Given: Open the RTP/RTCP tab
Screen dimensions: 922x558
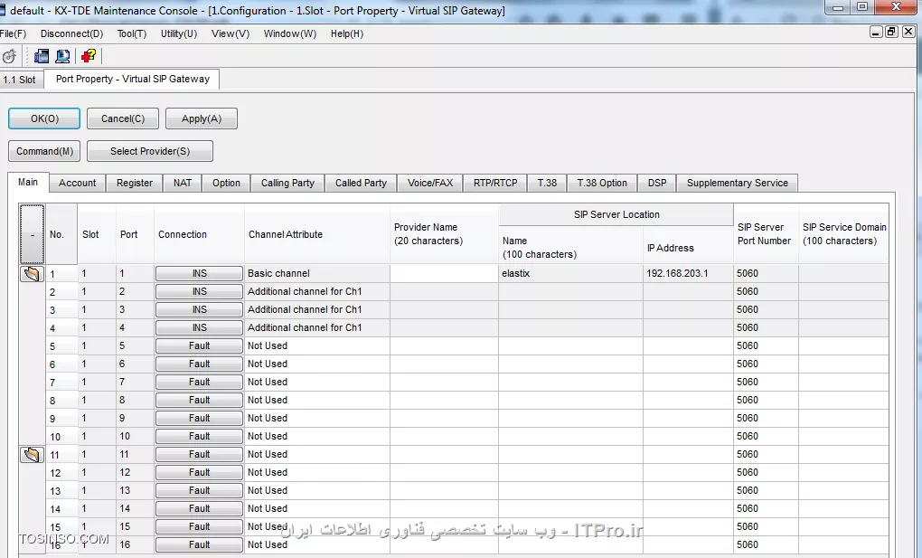Looking at the screenshot, I should tap(495, 183).
